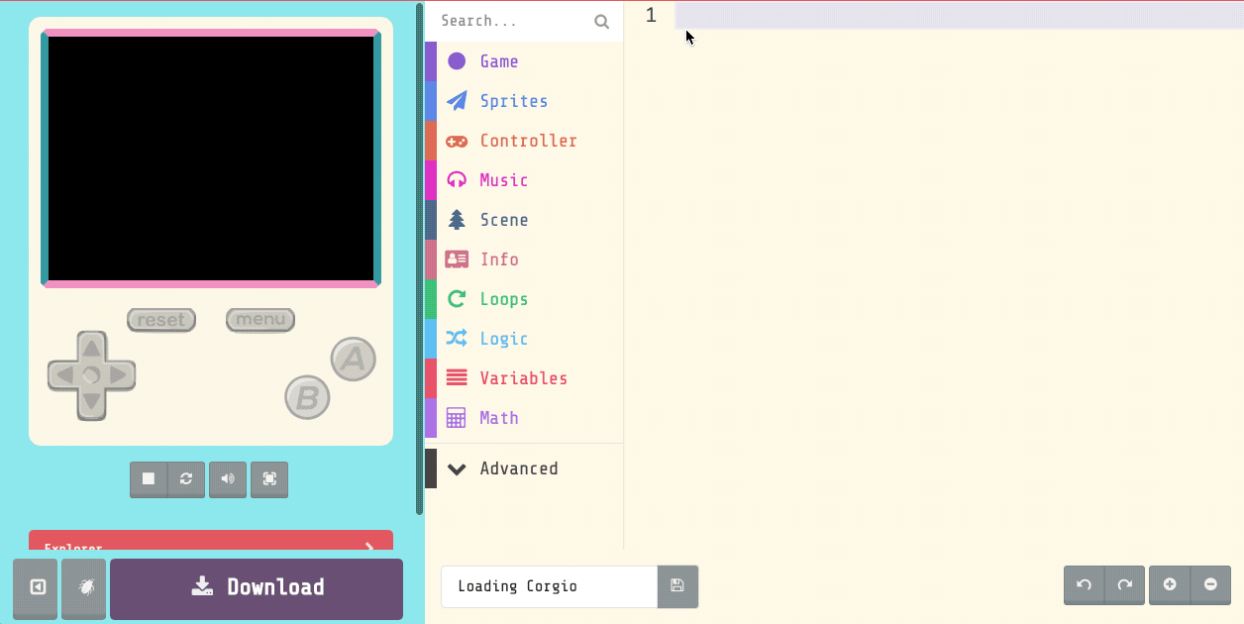The image size is (1244, 624).
Task: Expand the Explorer panel
Action: (x=211, y=542)
